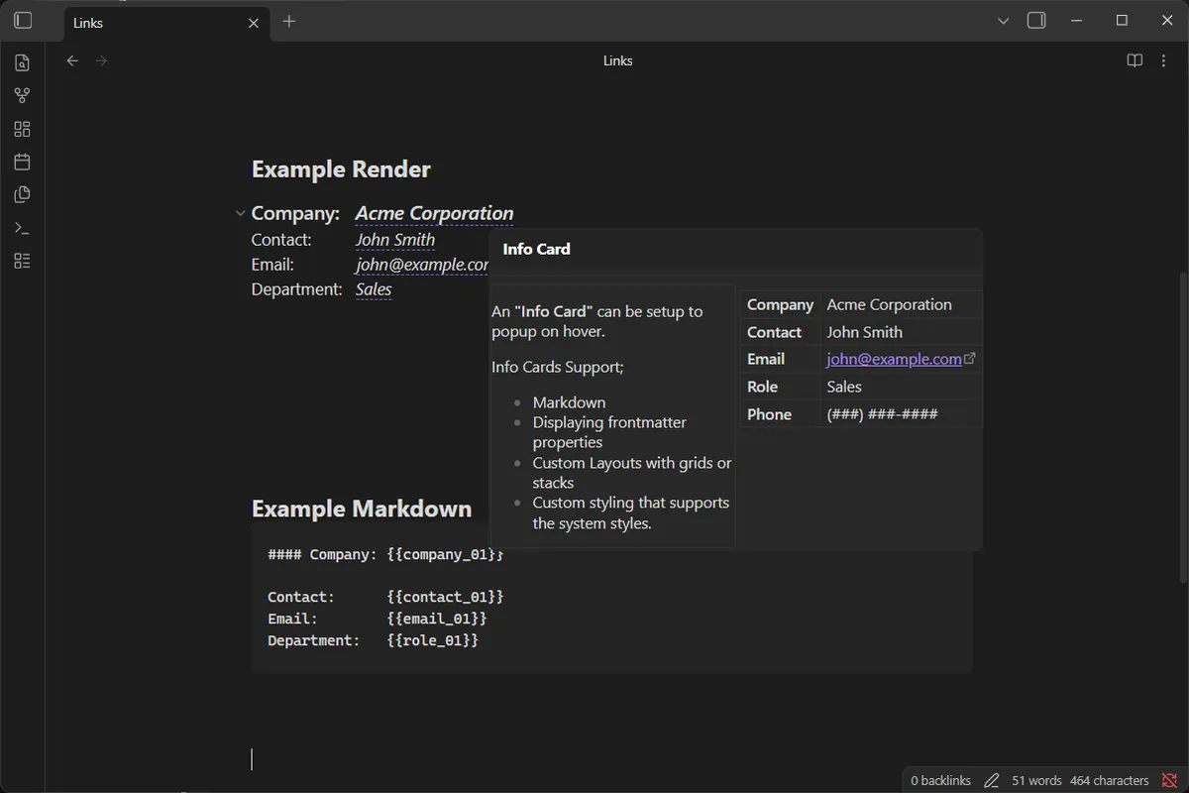Click the templates copy icon in ribbon
The height and width of the screenshot is (793, 1189).
coord(23,194)
